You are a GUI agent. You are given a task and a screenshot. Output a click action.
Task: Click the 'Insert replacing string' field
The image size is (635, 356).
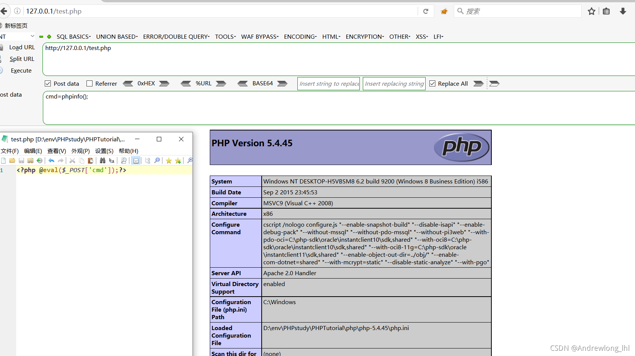[x=394, y=83]
